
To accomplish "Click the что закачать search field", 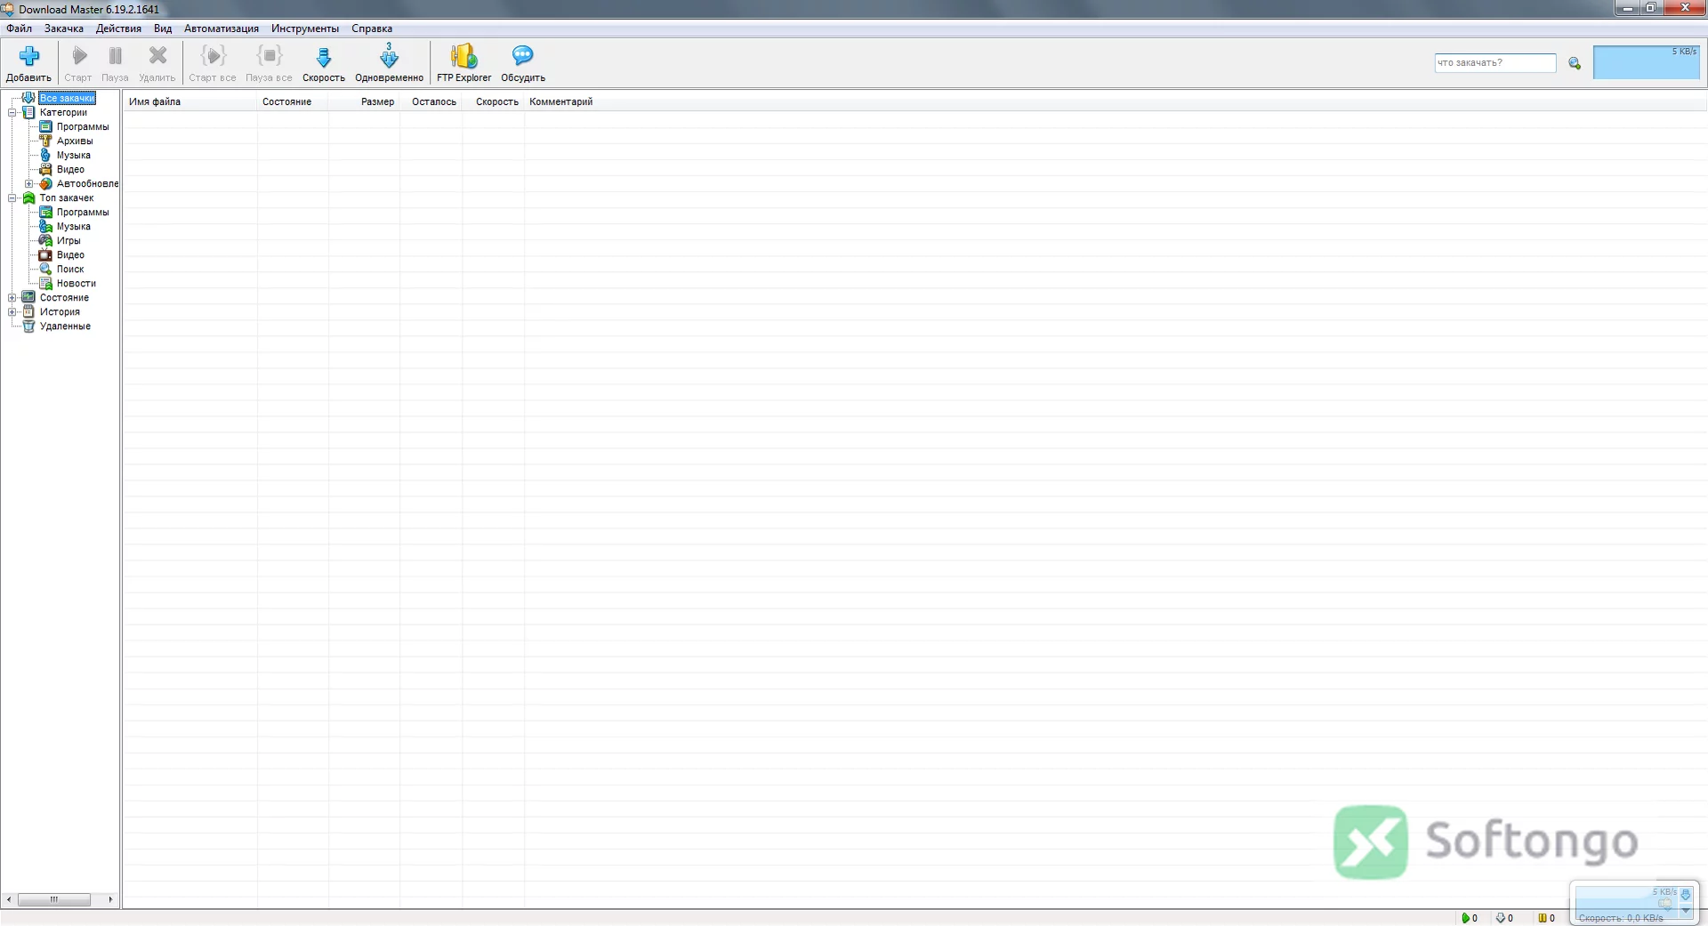I will point(1495,63).
